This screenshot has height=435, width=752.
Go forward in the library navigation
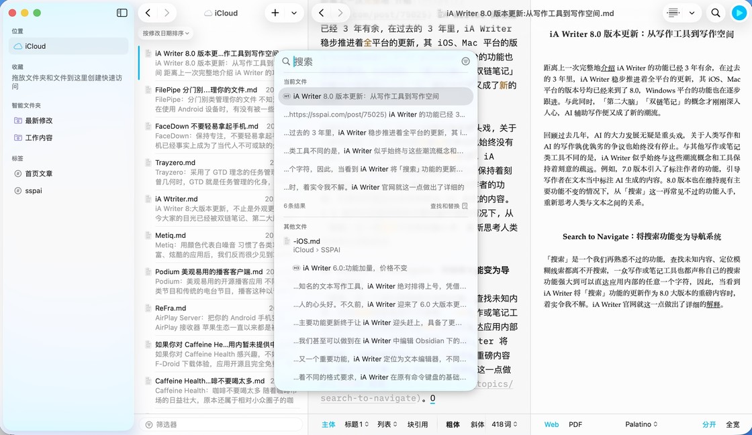[167, 13]
